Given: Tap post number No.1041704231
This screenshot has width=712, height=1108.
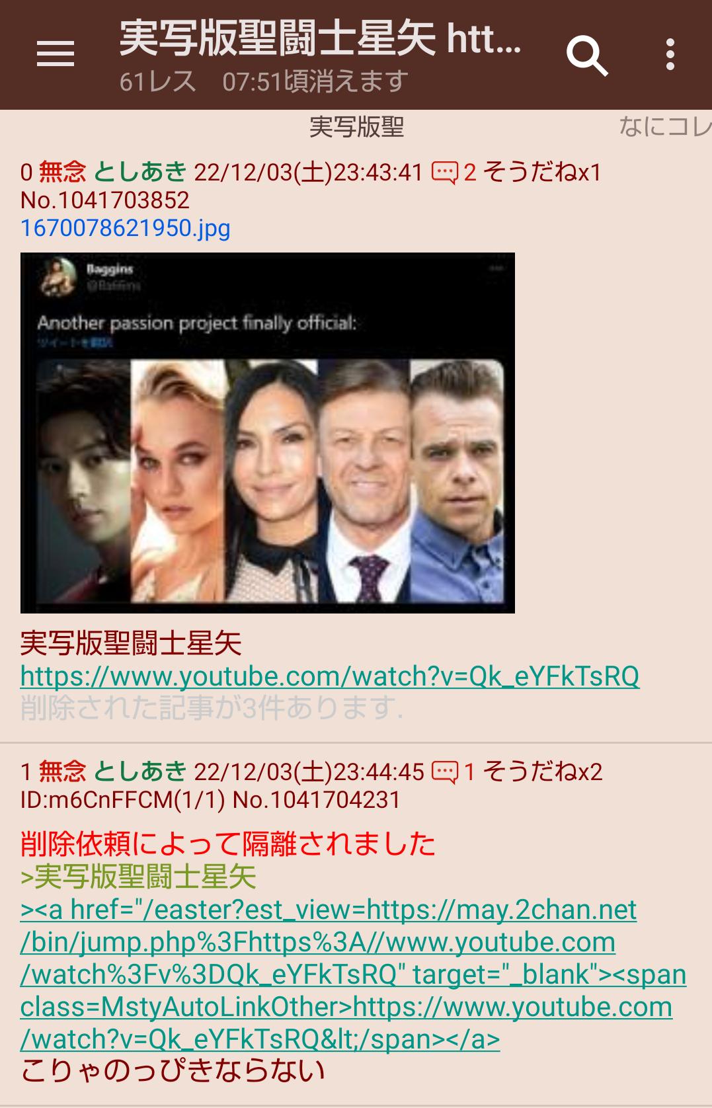Looking at the screenshot, I should click(x=317, y=800).
